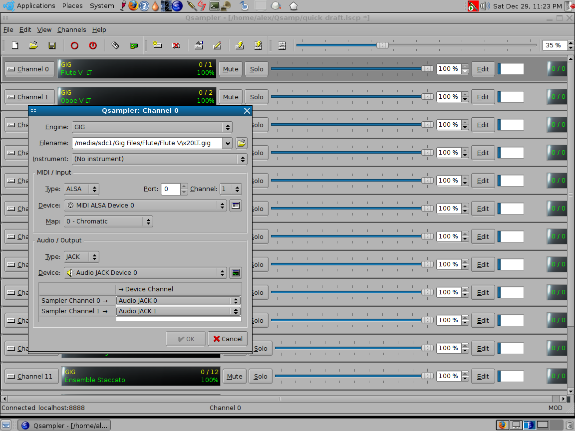
Task: Open the Edit menu
Action: pos(25,30)
